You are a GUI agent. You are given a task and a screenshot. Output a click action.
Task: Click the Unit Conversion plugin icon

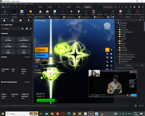click(x=129, y=12)
